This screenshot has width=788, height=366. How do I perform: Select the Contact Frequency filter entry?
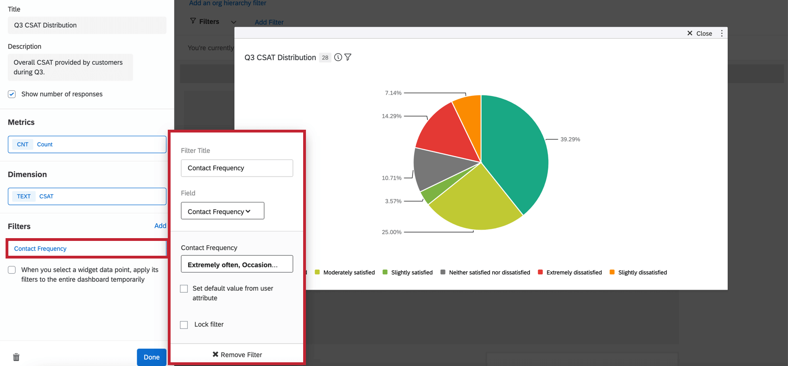click(87, 249)
